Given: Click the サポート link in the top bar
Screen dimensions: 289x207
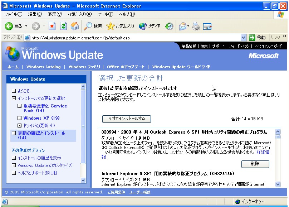Looking at the screenshot, I should (x=219, y=46).
